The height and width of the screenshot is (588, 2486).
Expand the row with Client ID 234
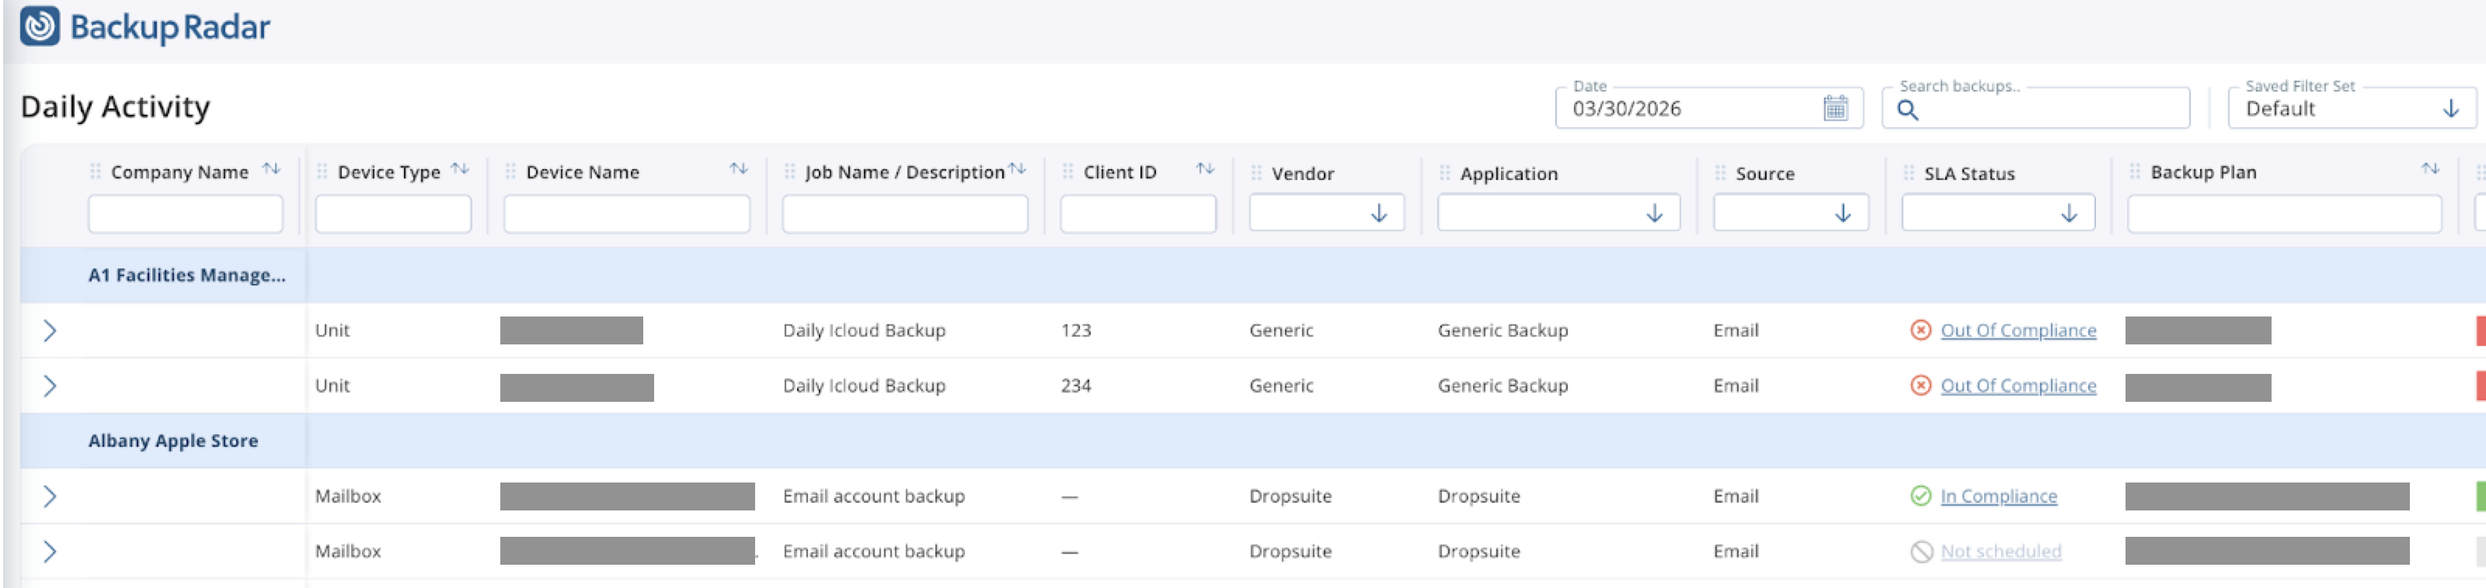(x=49, y=386)
